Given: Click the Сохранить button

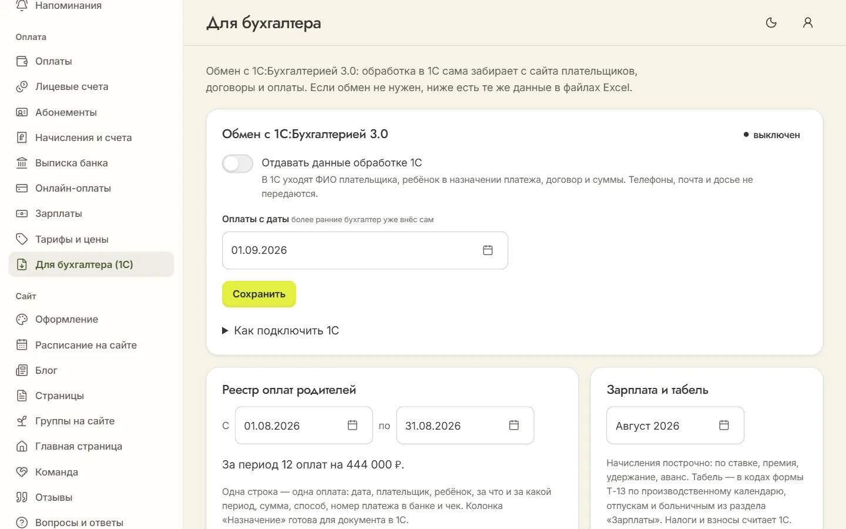Looking at the screenshot, I should point(259,294).
